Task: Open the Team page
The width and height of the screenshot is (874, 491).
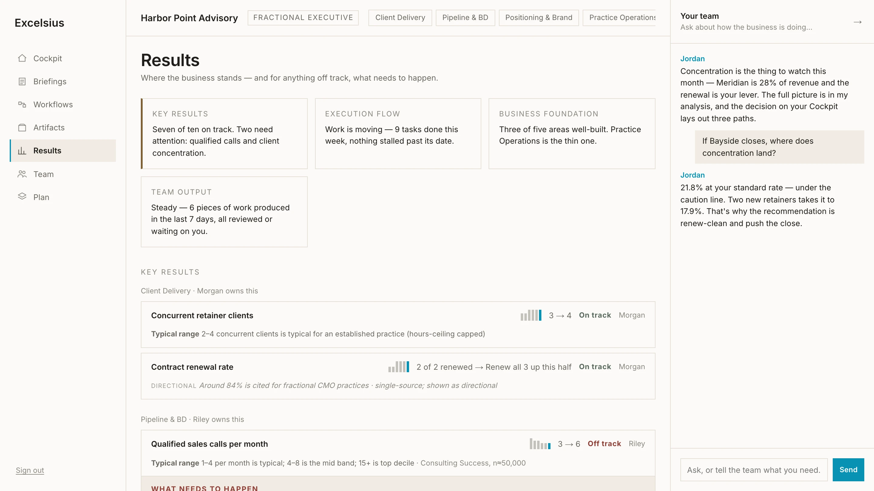Action: pos(63,174)
